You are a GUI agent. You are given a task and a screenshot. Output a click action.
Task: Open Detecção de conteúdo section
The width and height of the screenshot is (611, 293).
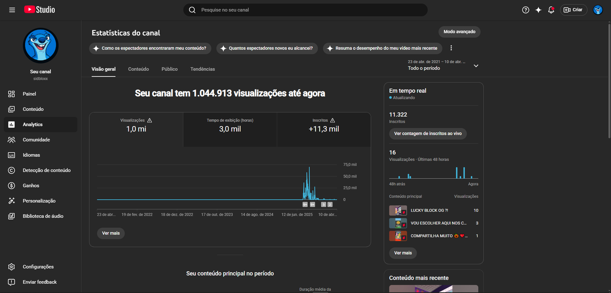pos(46,170)
